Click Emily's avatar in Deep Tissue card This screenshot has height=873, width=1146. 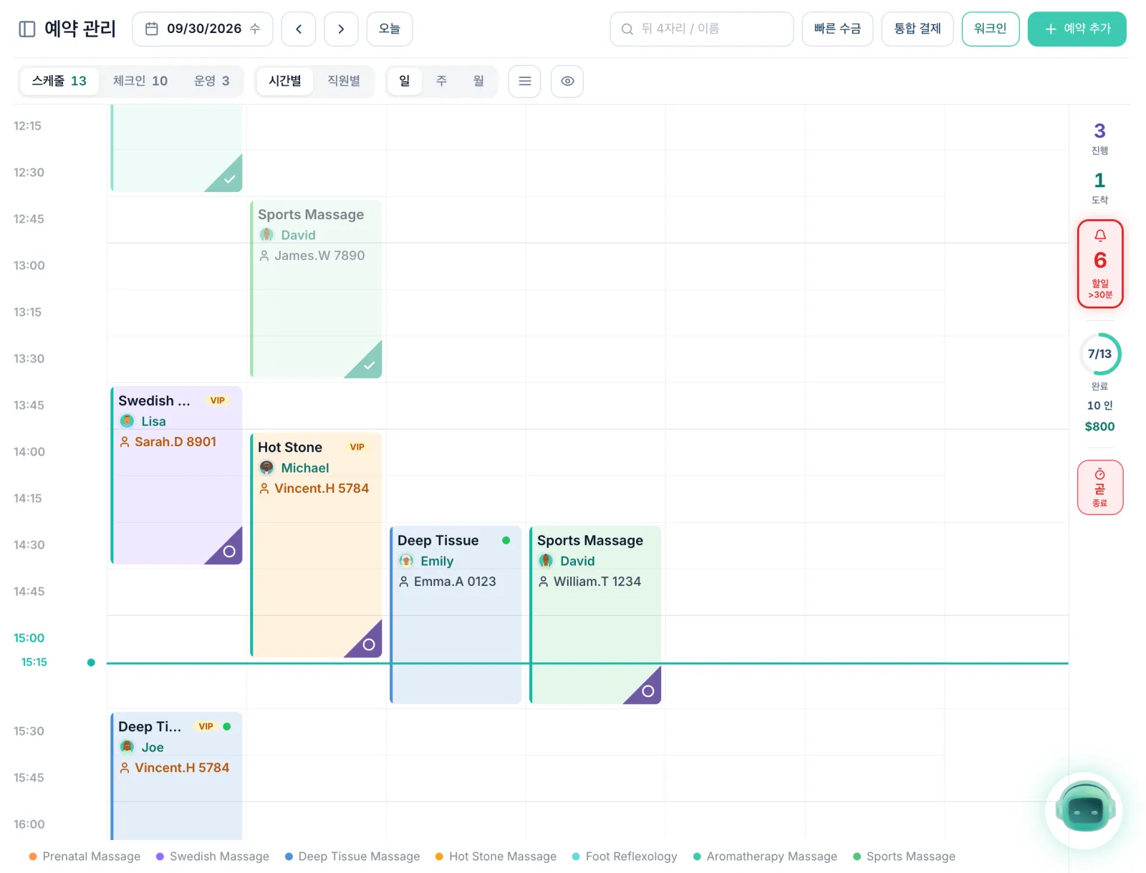tap(406, 561)
